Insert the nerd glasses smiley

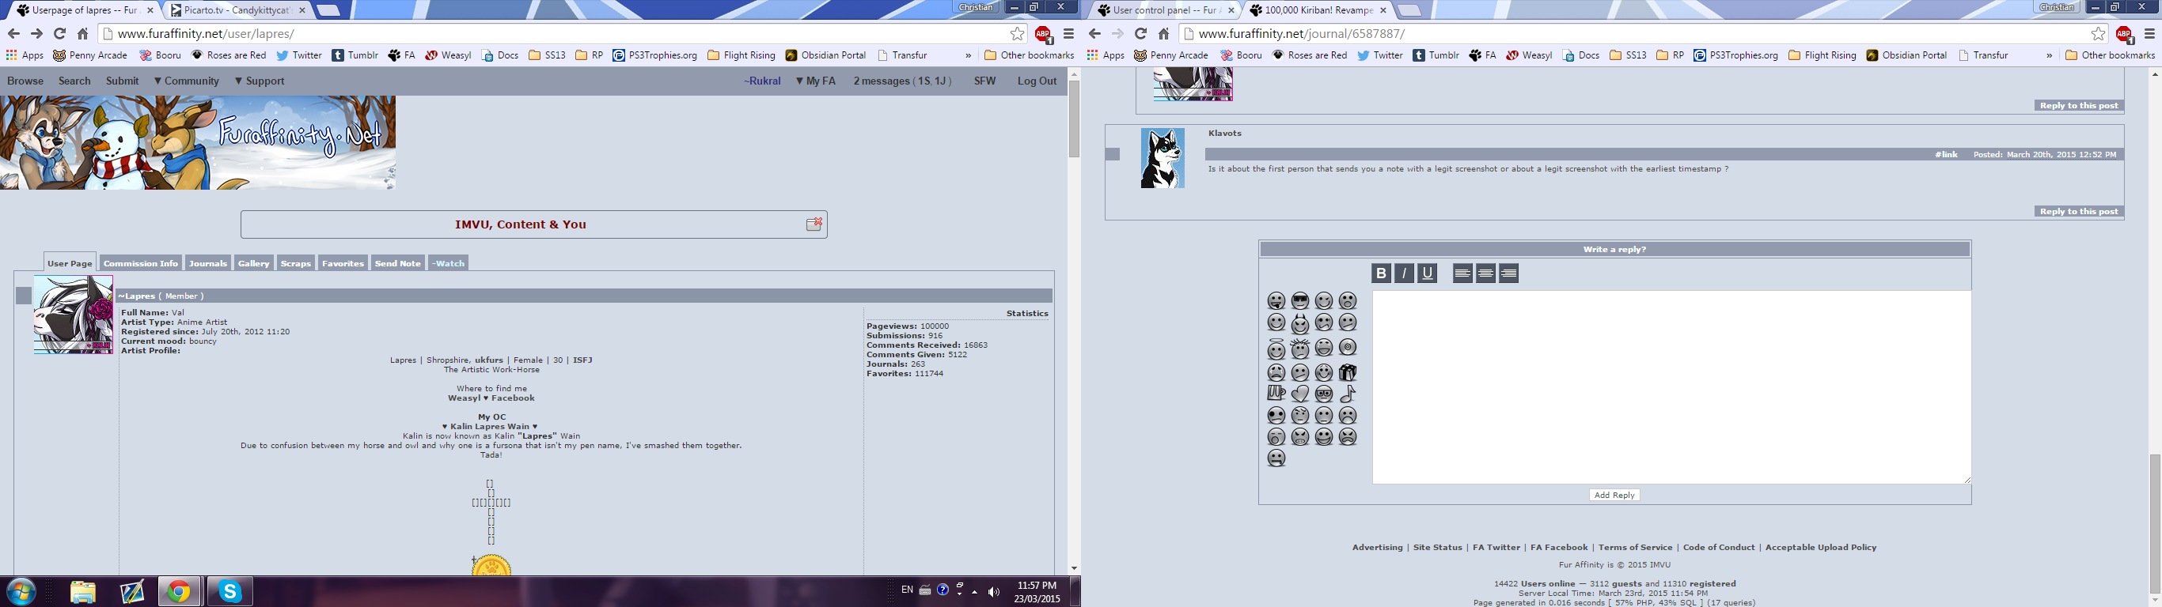(1324, 394)
